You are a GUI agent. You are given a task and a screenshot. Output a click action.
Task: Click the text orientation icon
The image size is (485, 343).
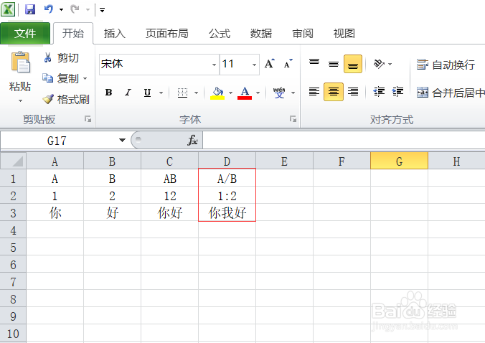tap(379, 64)
